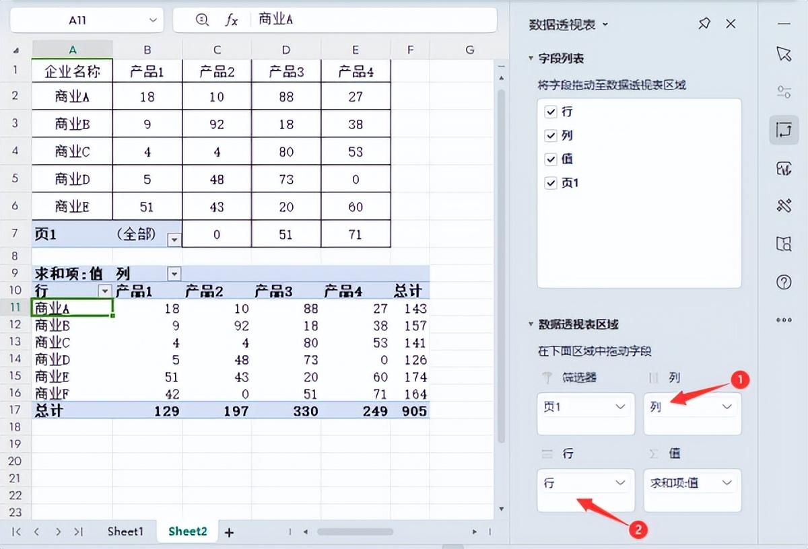The height and width of the screenshot is (549, 808).
Task: Open the map book icon in sidebar
Action: pyautogui.click(x=784, y=244)
